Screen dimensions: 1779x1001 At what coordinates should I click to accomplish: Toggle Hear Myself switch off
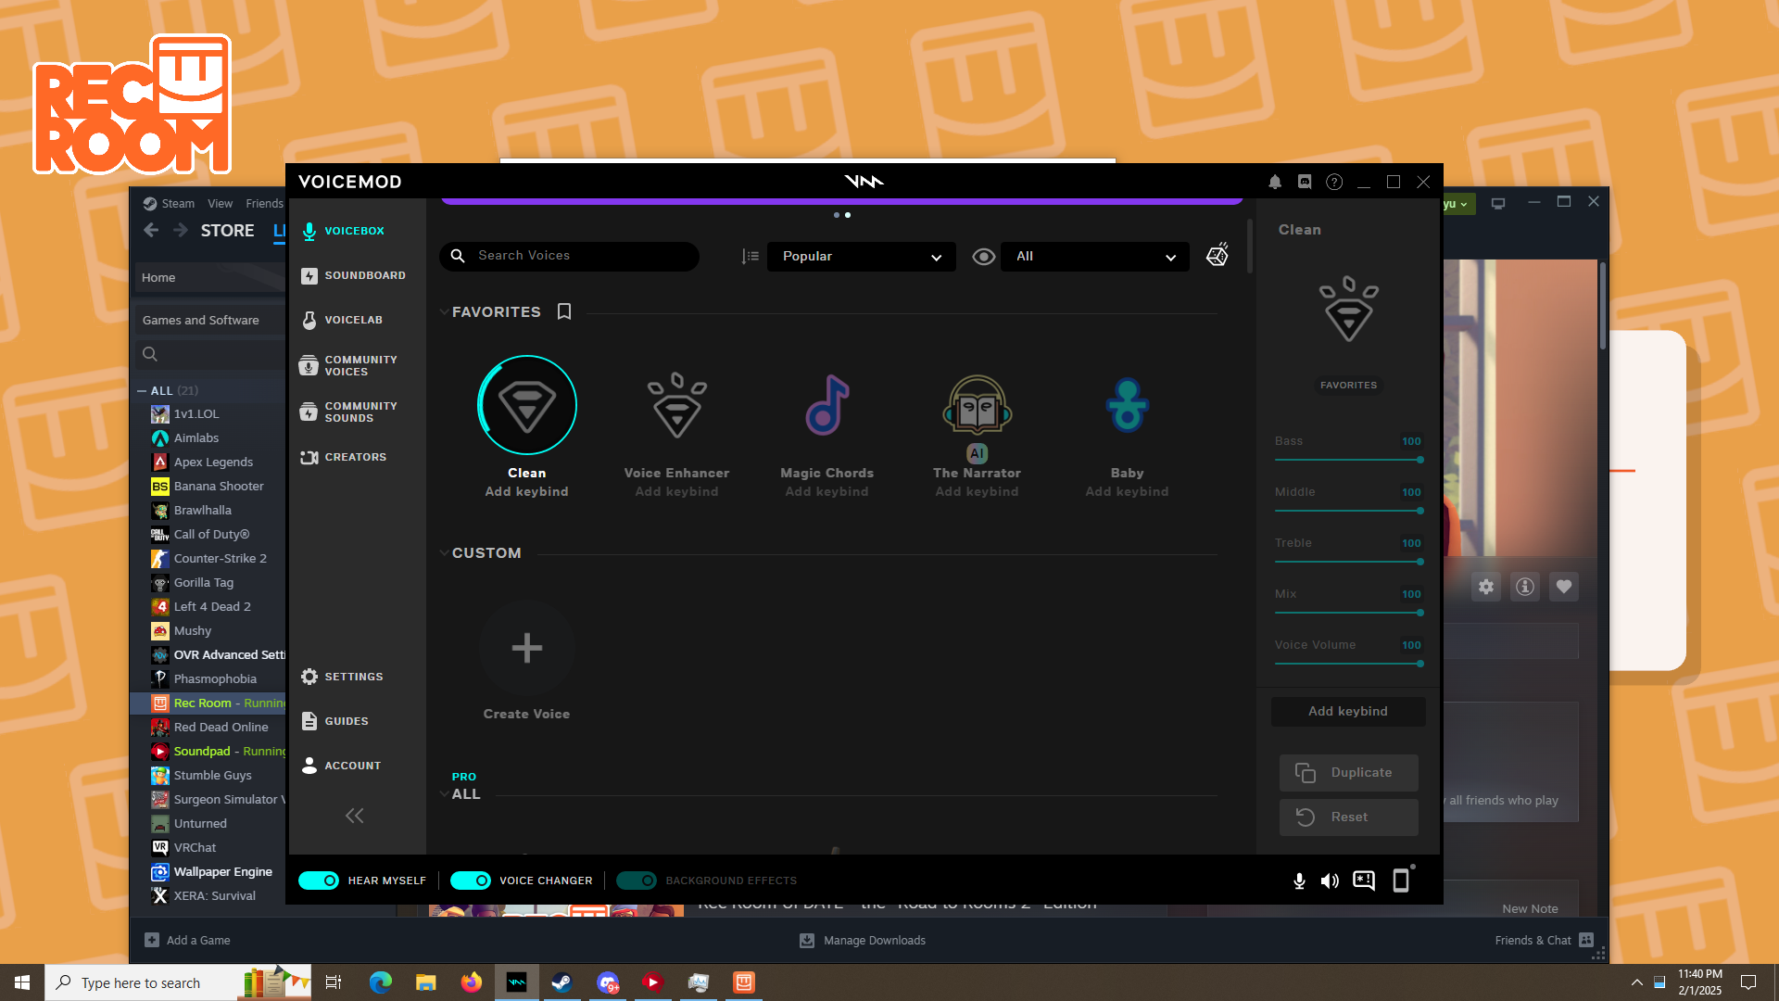(x=319, y=881)
